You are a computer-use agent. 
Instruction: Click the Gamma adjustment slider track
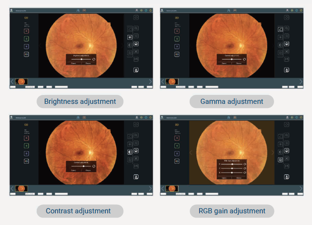point(232,59)
